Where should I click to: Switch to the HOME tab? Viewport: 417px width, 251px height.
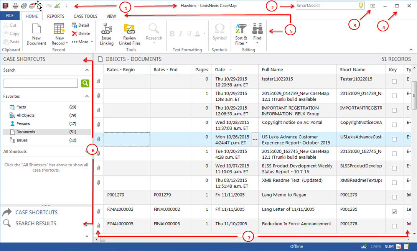(31, 16)
